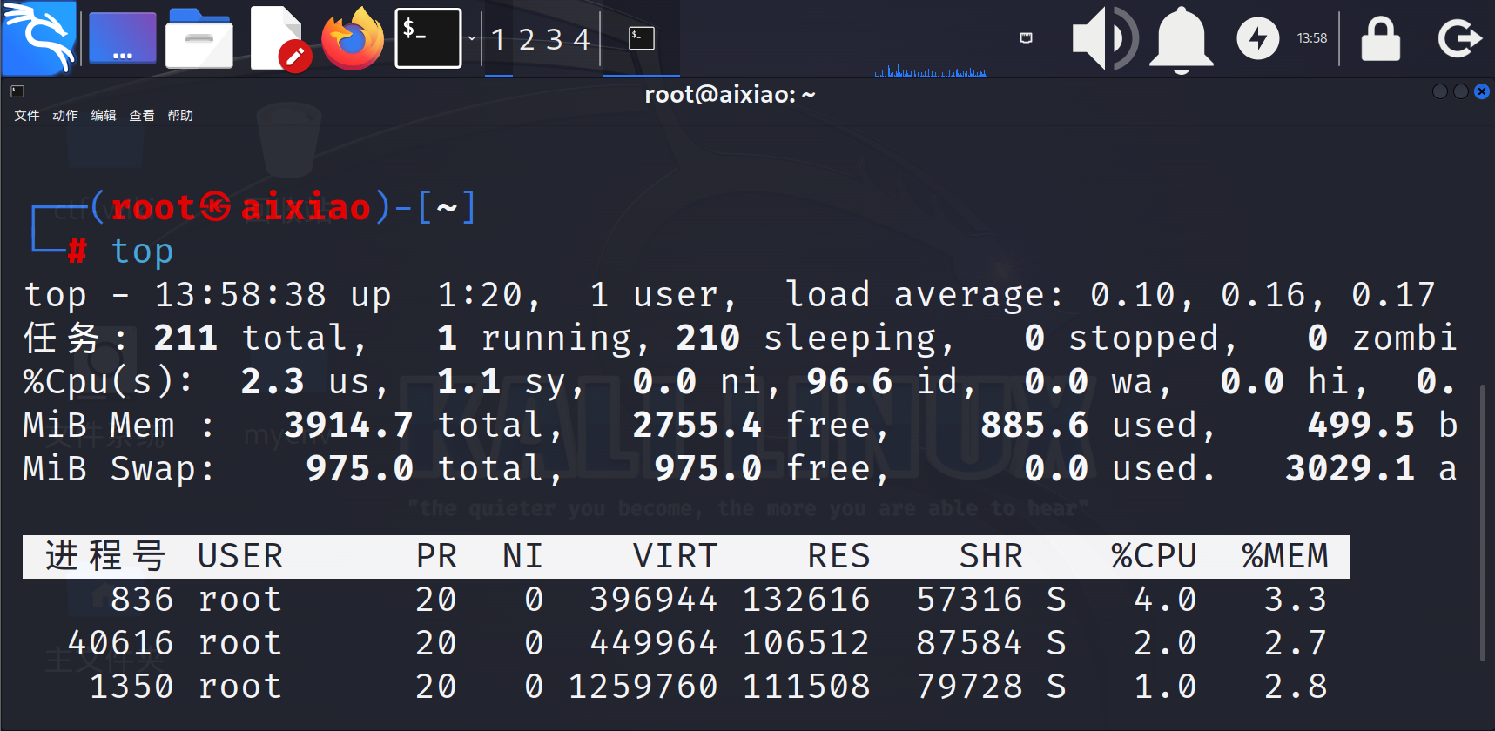The height and width of the screenshot is (731, 1495).
Task: Open the 动作 menu
Action: (x=65, y=115)
